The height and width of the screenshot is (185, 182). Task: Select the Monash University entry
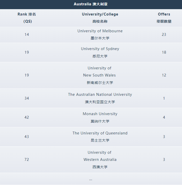click(100, 114)
